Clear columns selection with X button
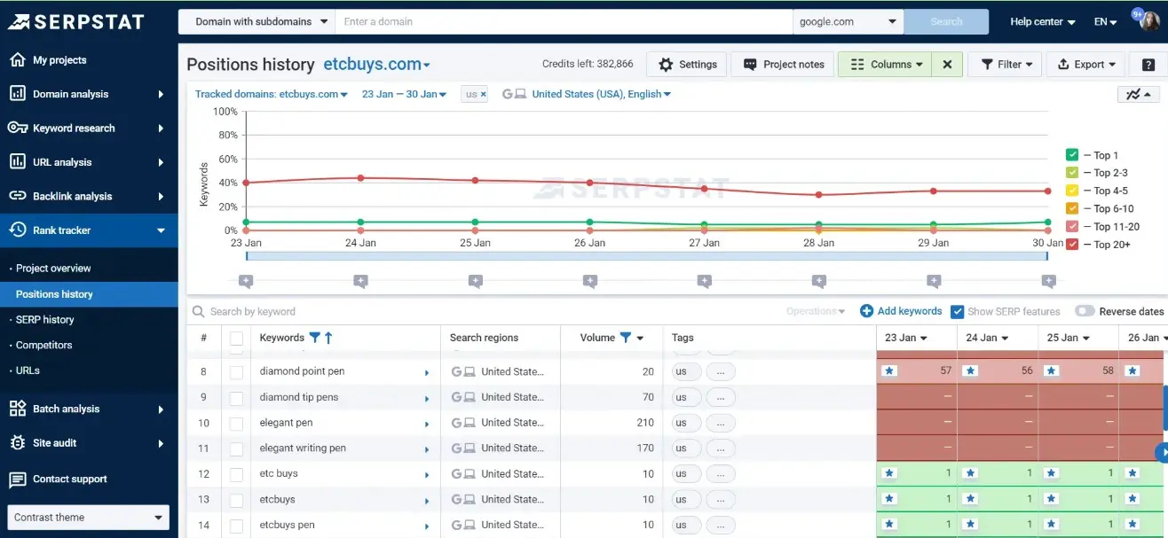This screenshot has height=538, width=1168. [947, 64]
